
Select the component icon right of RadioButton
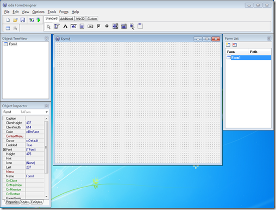coord(115,27)
